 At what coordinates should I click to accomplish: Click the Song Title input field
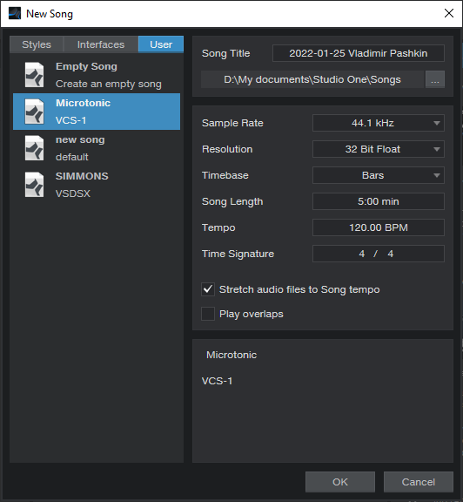pos(358,53)
